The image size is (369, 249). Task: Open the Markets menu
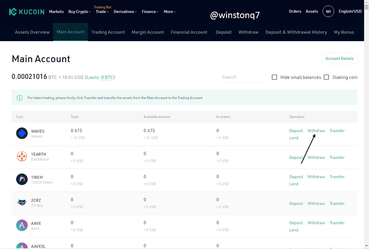tap(56, 12)
